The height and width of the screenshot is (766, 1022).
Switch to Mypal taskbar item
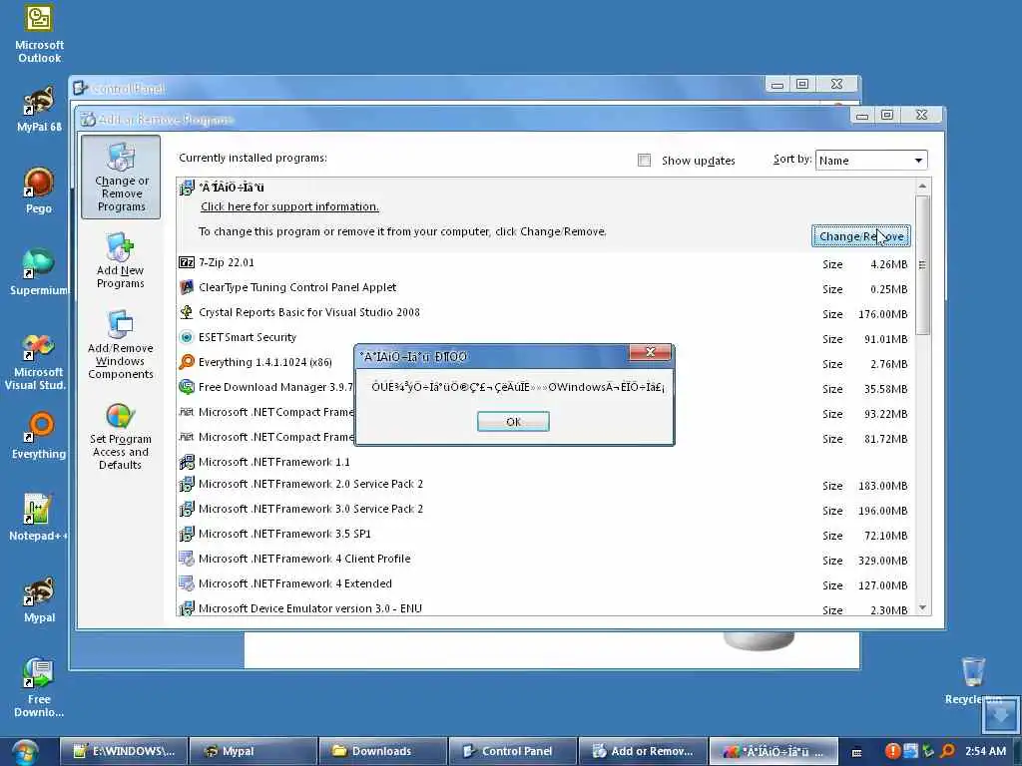[x=253, y=751]
